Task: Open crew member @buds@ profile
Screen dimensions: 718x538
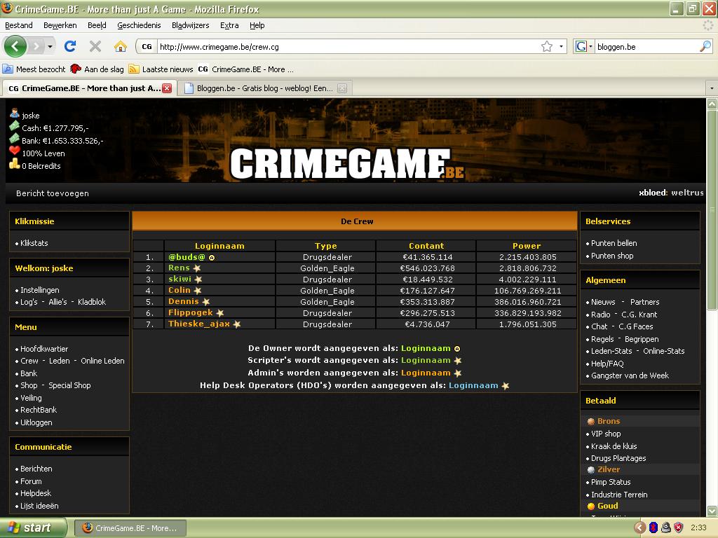Action: [187, 257]
